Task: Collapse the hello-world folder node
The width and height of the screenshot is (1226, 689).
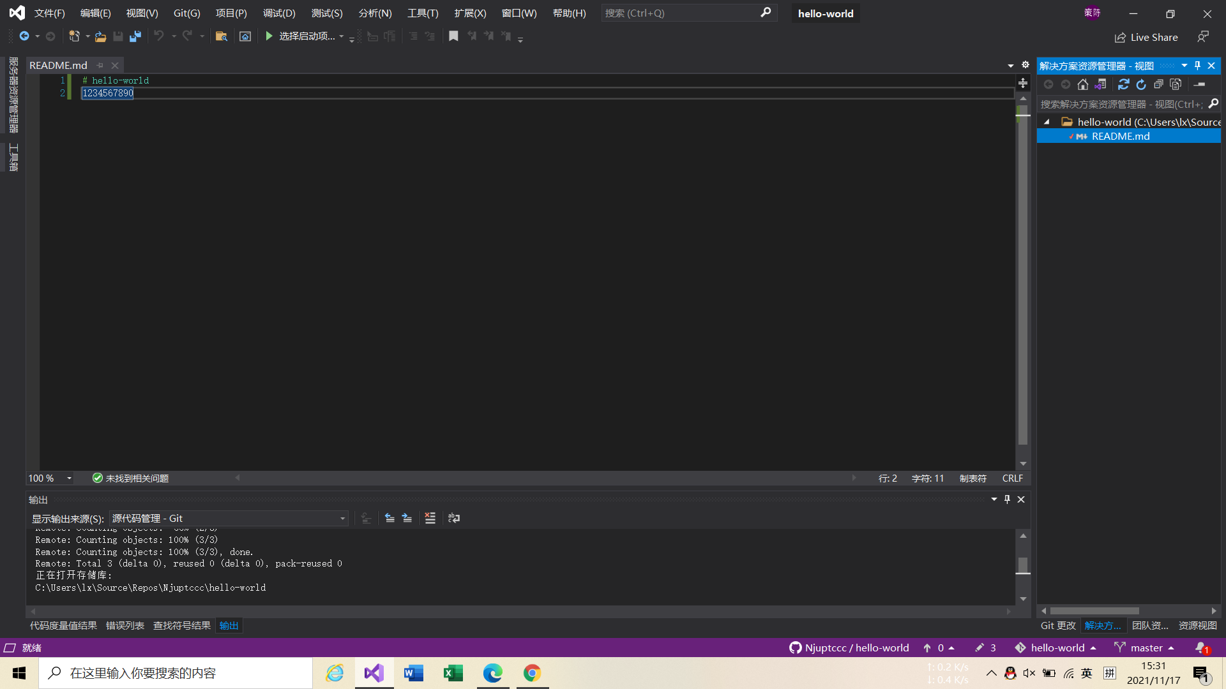Action: tap(1047, 122)
